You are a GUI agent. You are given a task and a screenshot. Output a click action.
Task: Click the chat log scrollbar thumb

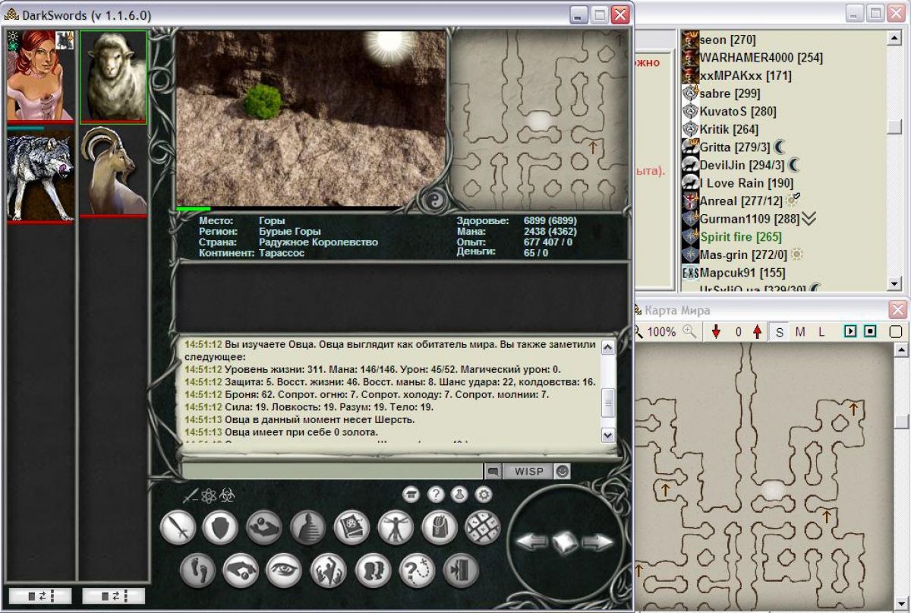click(608, 403)
